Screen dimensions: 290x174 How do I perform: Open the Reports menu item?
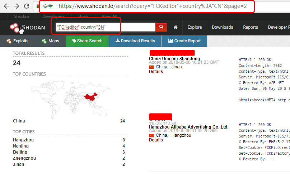(251, 27)
